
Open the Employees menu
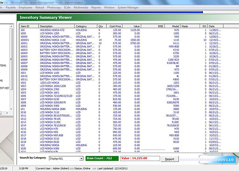click(x=26, y=7)
